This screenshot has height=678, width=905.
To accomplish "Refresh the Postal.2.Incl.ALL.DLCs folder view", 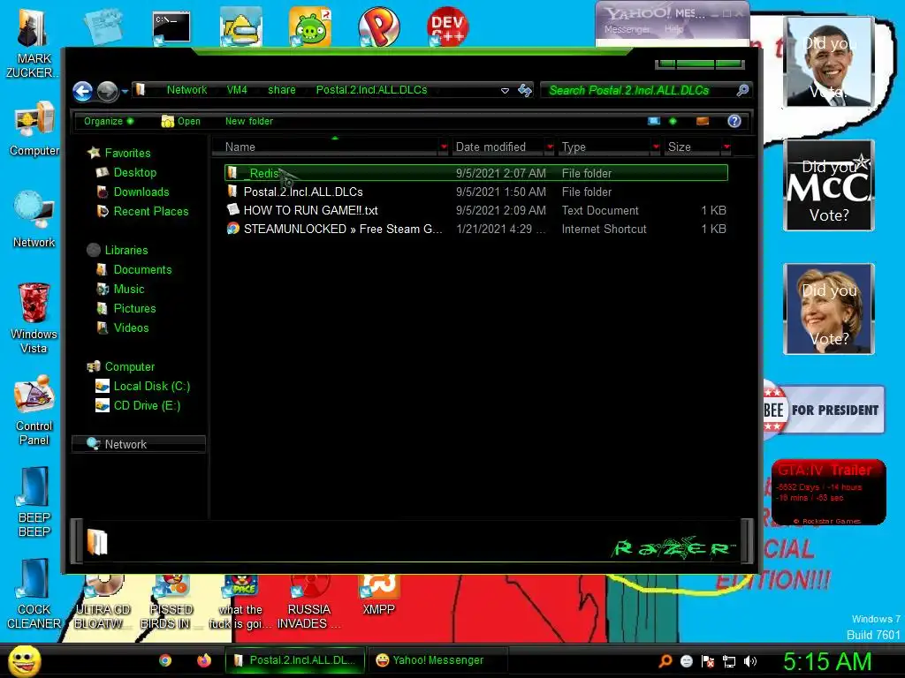I will click(525, 90).
